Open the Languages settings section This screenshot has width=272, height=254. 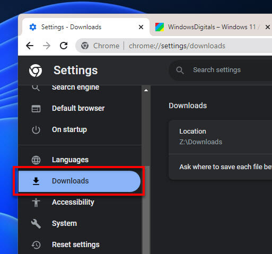80,160
